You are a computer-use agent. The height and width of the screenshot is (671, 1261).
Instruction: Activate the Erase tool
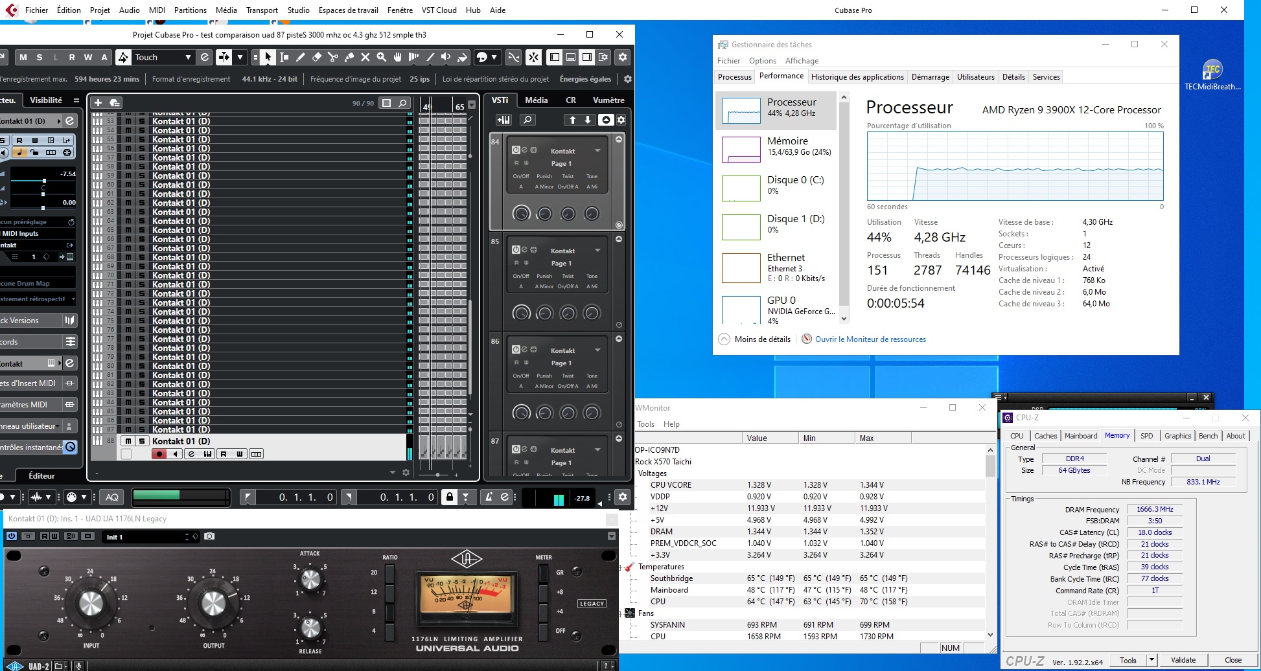click(x=317, y=58)
